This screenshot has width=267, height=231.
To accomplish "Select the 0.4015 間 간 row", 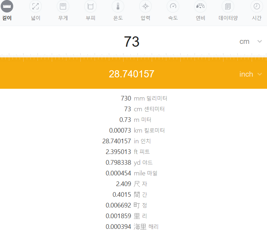I will tap(130, 195).
